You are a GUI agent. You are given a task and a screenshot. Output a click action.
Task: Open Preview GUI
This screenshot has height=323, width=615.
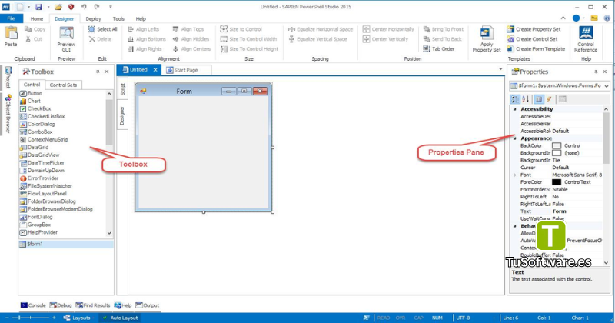point(66,38)
